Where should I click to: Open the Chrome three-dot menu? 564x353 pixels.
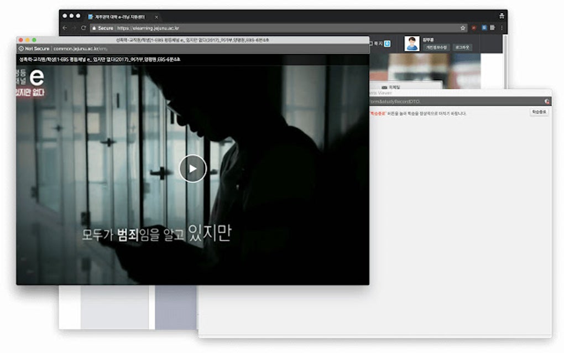[x=501, y=28]
